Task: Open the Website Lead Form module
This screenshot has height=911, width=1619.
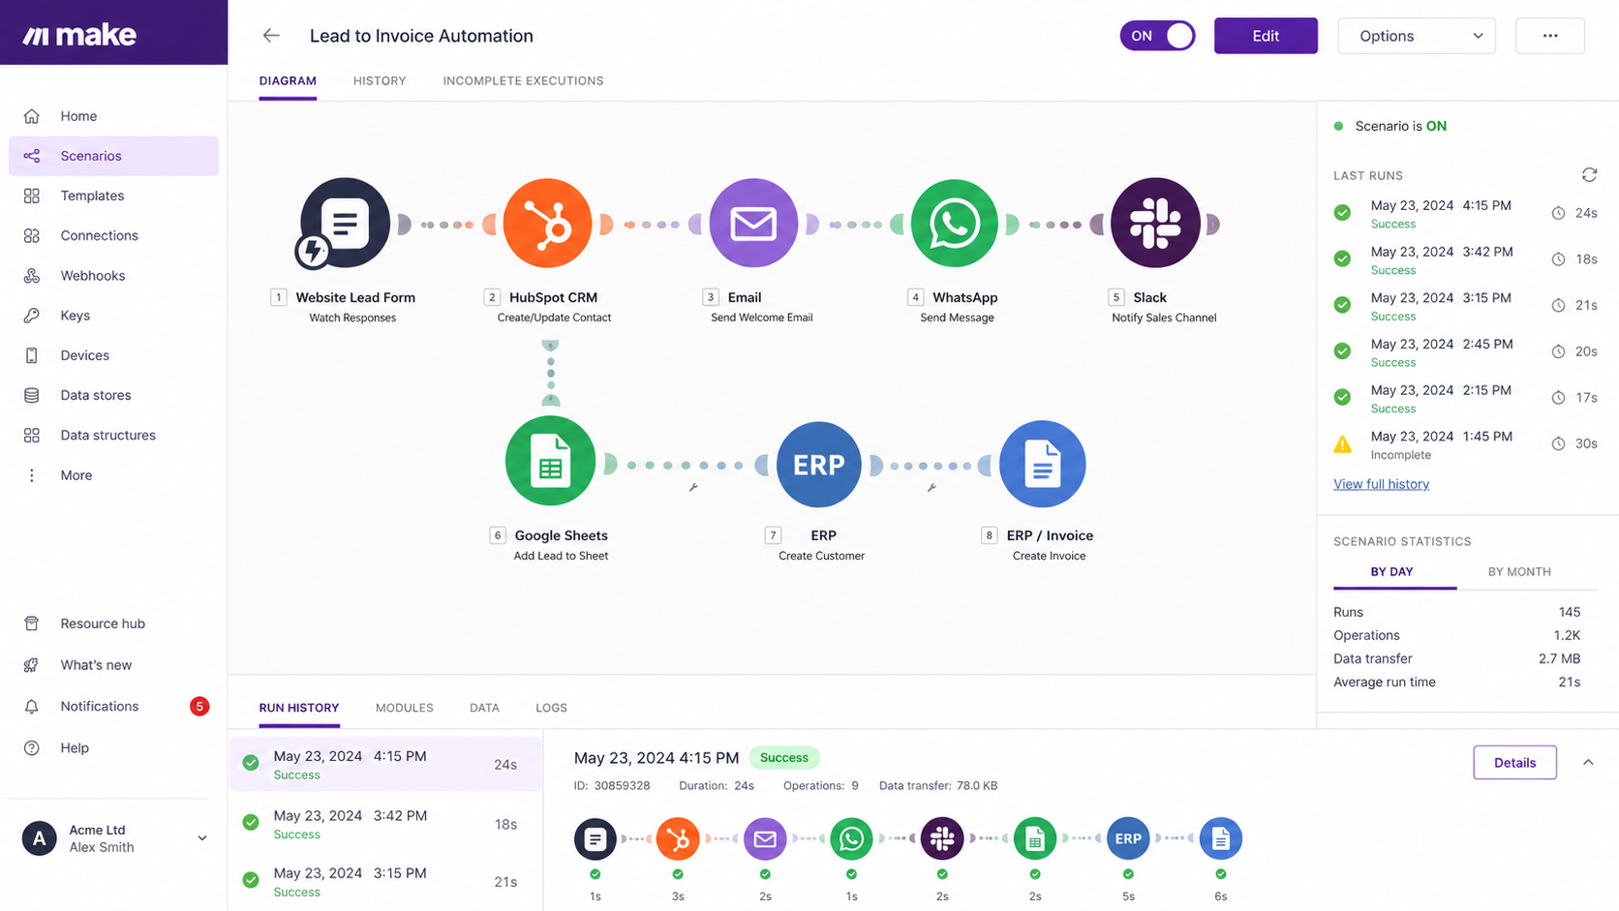Action: point(345,223)
